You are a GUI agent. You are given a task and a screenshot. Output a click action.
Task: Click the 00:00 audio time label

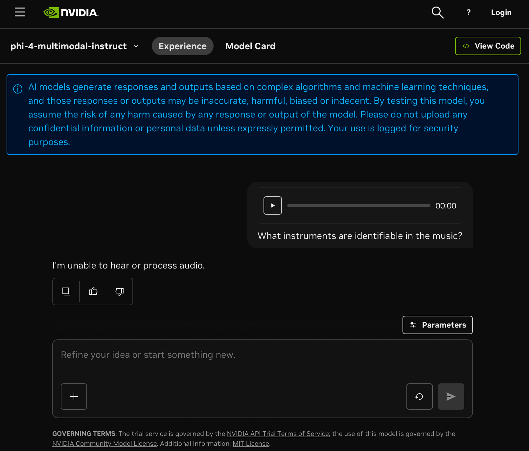coord(446,206)
